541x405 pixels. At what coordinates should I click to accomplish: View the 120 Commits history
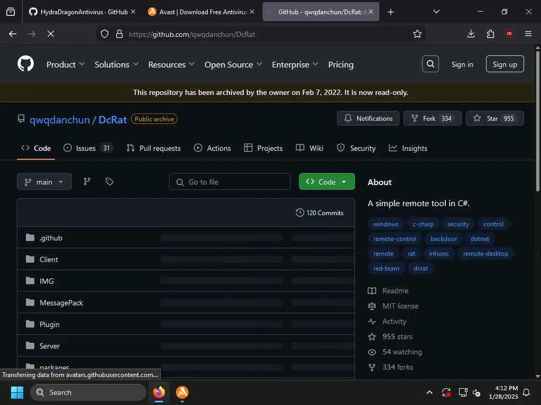coord(320,213)
